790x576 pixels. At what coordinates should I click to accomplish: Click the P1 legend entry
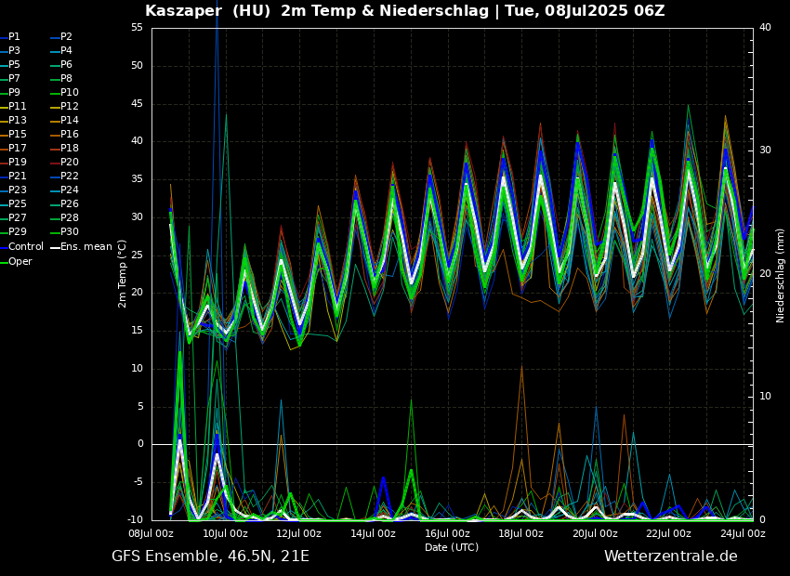coord(14,36)
